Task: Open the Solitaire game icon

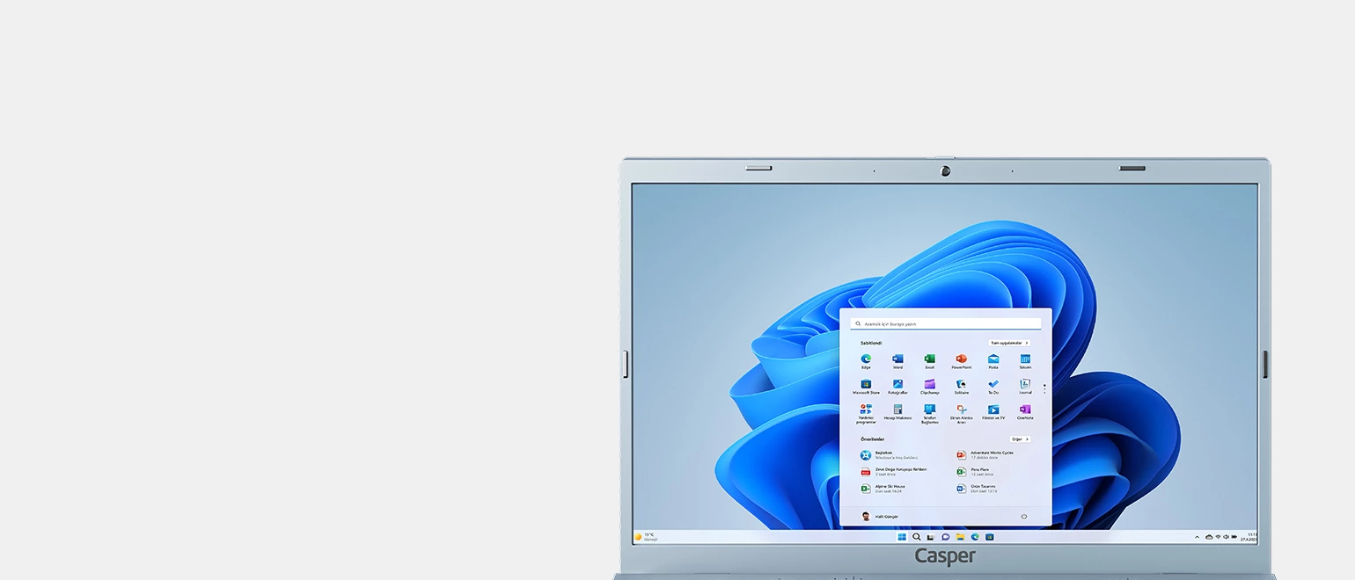Action: point(961,385)
